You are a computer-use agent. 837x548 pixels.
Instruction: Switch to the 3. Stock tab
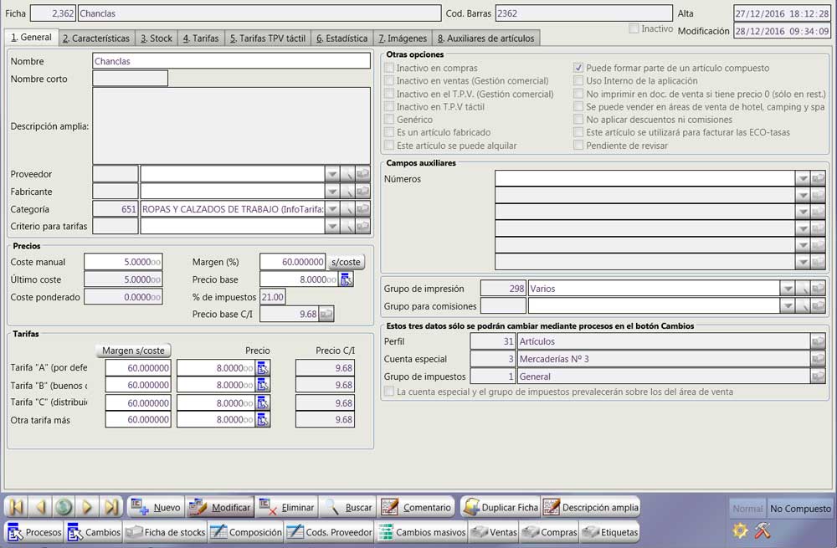pyautogui.click(x=157, y=38)
